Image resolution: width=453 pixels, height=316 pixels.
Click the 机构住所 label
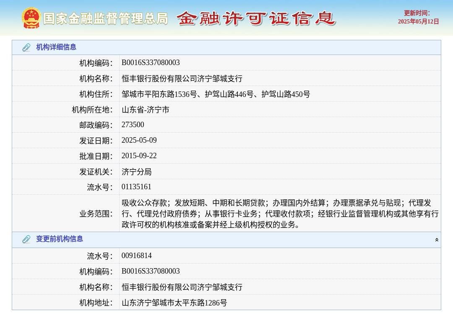[x=96, y=94]
